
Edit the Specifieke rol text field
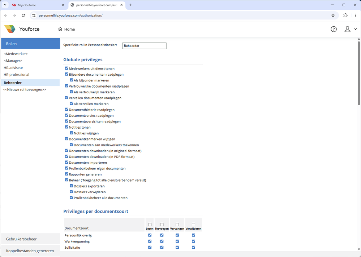(x=144, y=46)
